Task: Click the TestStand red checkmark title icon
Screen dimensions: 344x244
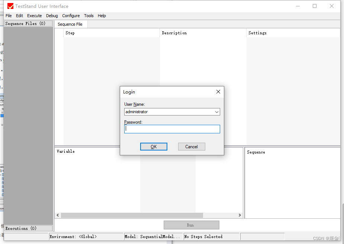Action: (x=10, y=6)
